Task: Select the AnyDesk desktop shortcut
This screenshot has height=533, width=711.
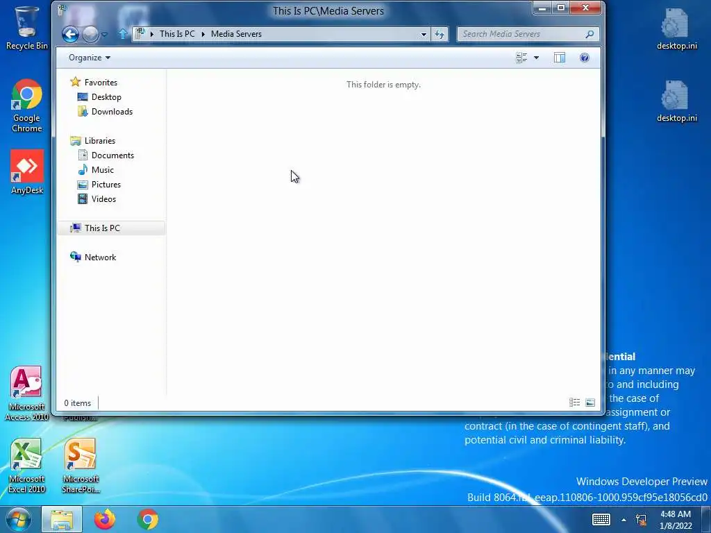Action: (27, 172)
